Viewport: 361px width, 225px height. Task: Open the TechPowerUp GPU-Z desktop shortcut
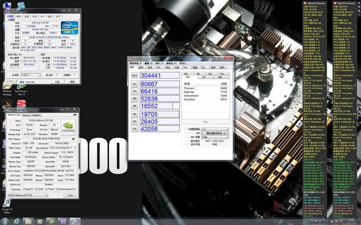[21, 89]
